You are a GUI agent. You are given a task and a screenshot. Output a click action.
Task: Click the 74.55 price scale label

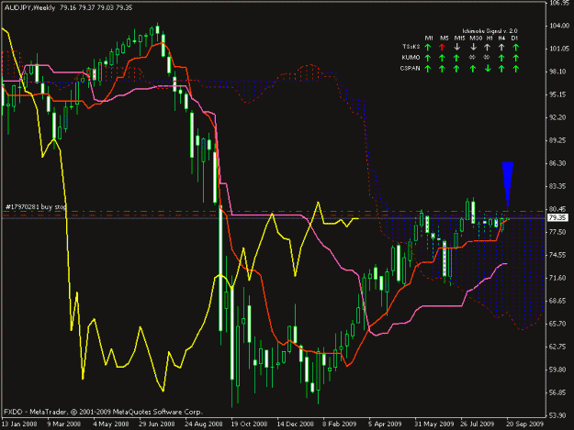tap(557, 255)
